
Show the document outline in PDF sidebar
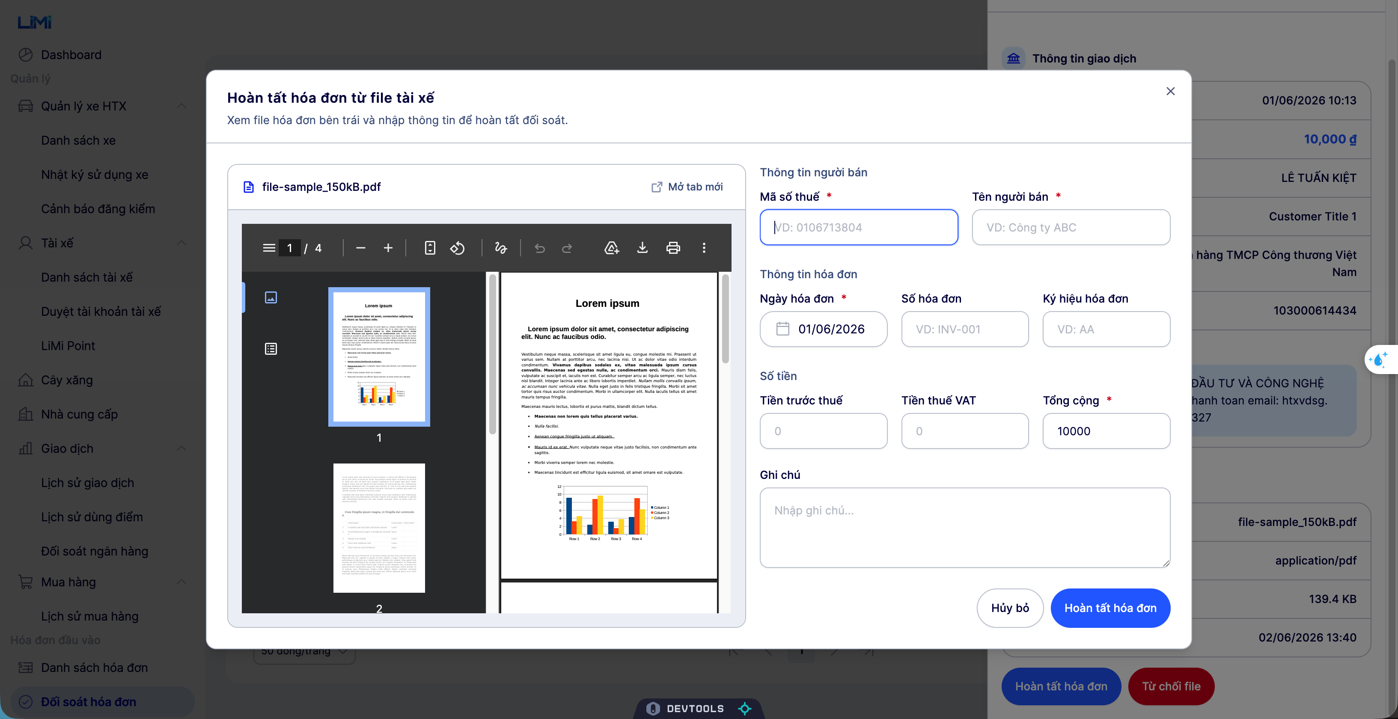click(x=271, y=349)
